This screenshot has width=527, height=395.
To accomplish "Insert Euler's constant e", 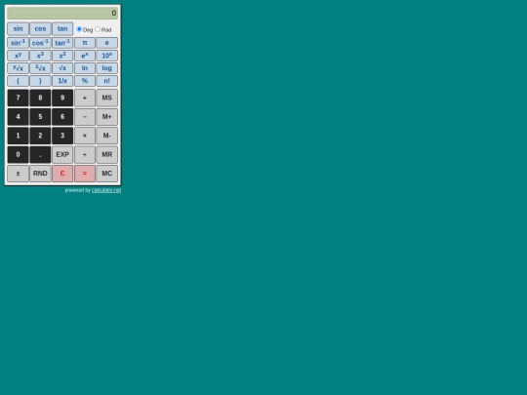I will (x=107, y=43).
